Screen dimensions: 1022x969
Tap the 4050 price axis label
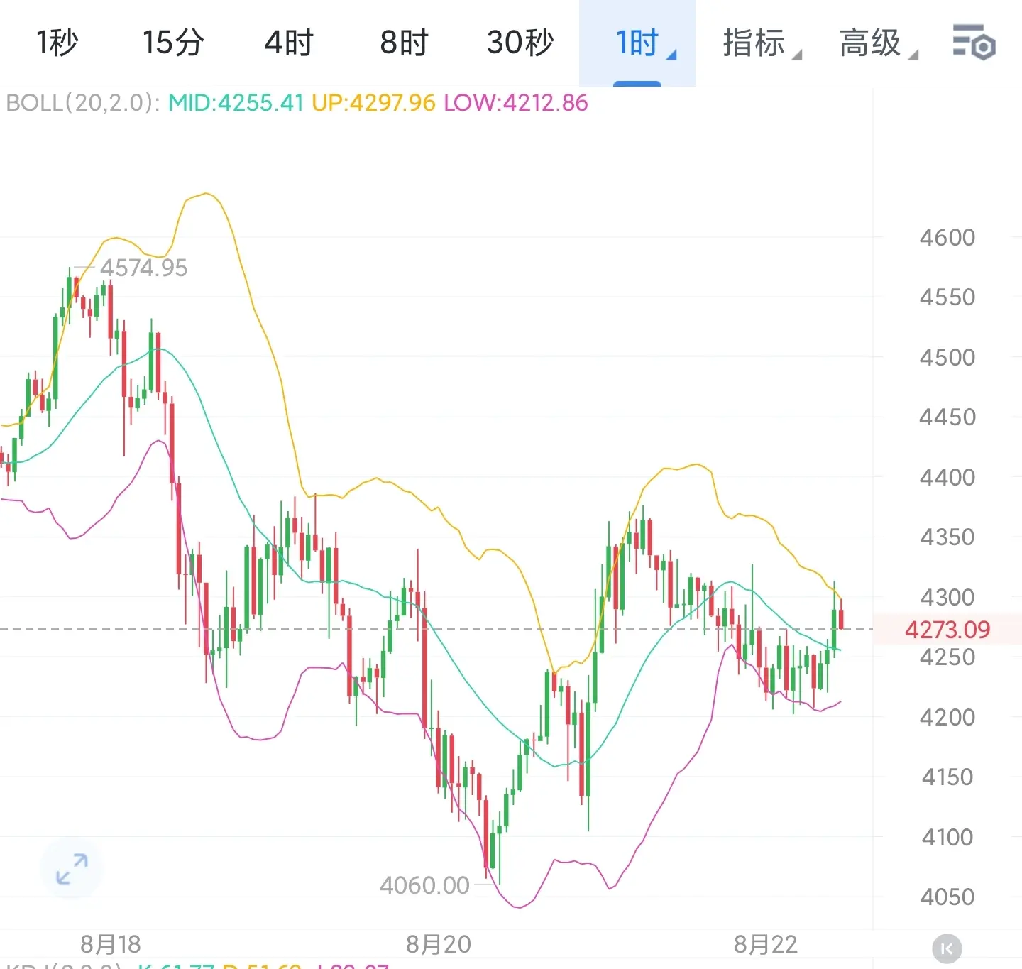click(x=947, y=897)
